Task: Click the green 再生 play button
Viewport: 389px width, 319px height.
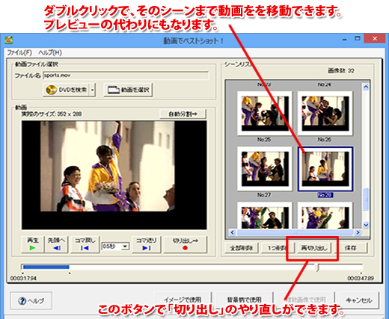Action: click(x=32, y=244)
